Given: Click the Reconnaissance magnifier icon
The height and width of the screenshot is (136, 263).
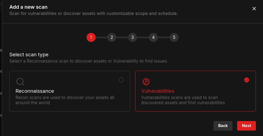Looking at the screenshot, I should point(20,82).
